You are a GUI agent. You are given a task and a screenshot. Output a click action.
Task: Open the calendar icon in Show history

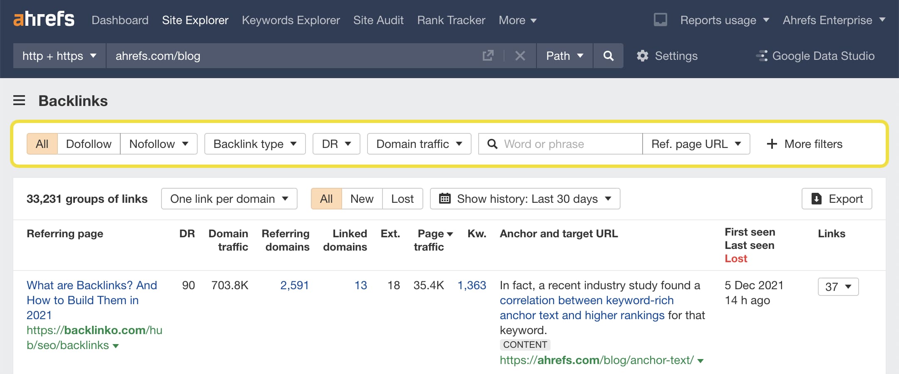(x=445, y=199)
